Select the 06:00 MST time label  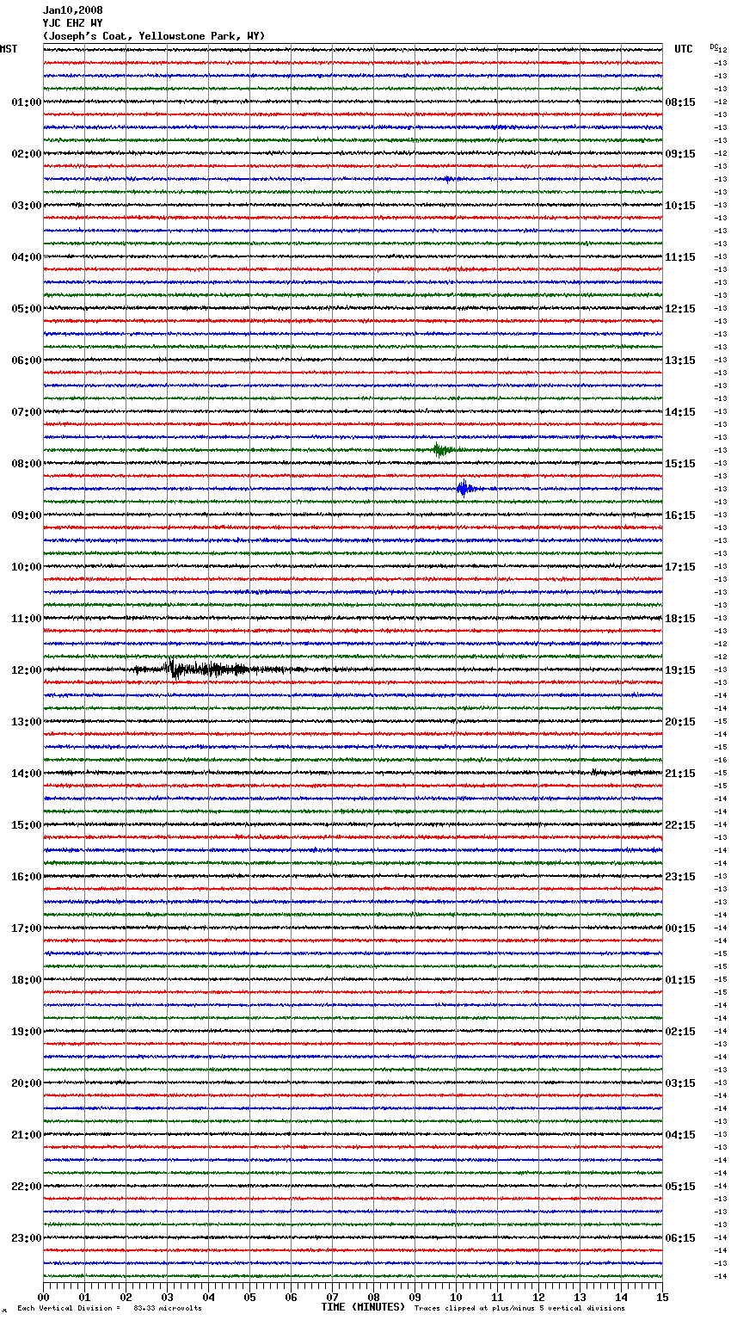(x=27, y=361)
